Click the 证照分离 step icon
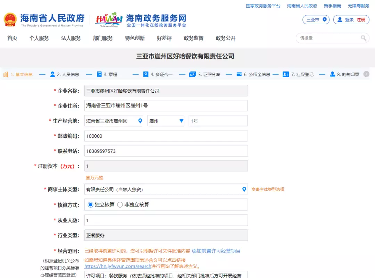The image size is (375, 278). [x=192, y=74]
